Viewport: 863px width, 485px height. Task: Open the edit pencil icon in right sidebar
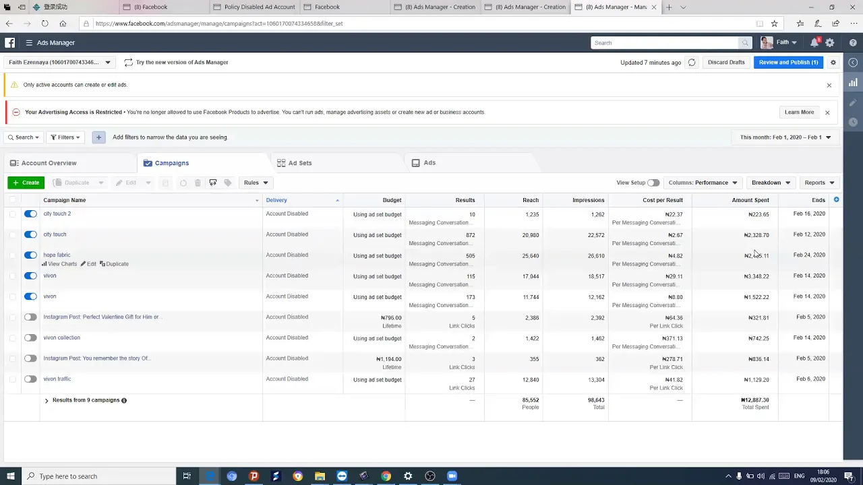click(853, 102)
